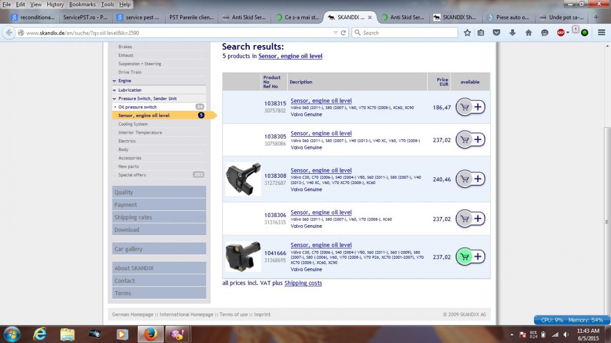Click the Firefox back arrow button
This screenshot has height=343, width=611.
tap(9, 33)
